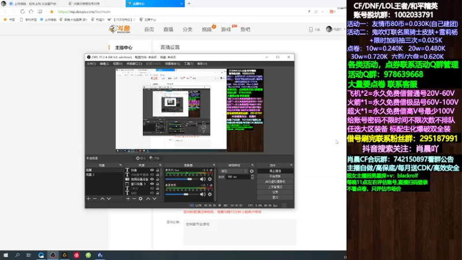Toggle visibility of second text source

coord(152,174)
